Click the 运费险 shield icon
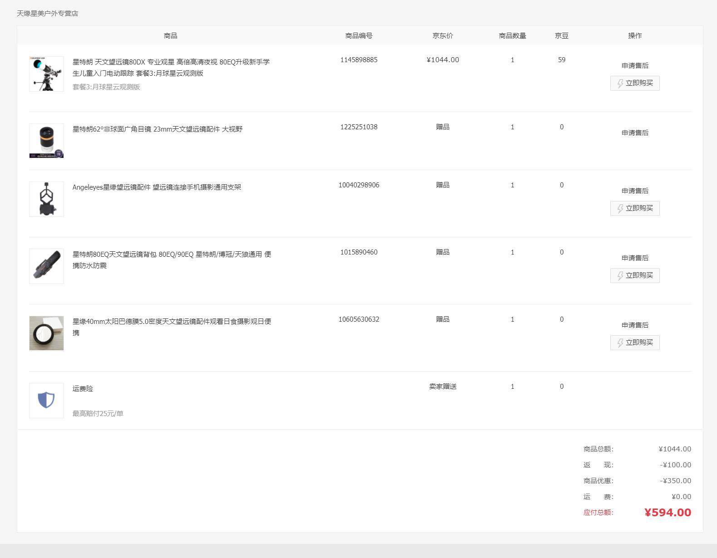The width and height of the screenshot is (717, 558). click(x=46, y=401)
